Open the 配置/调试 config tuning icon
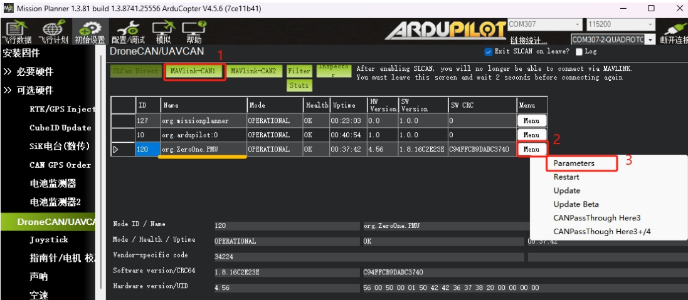688x300 pixels. coord(128,31)
